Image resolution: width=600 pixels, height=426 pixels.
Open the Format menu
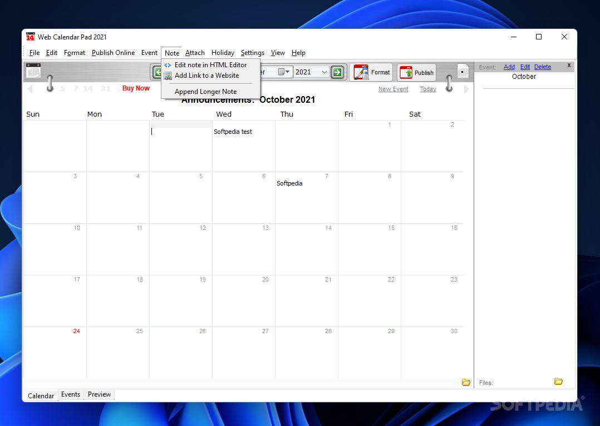[x=74, y=53]
